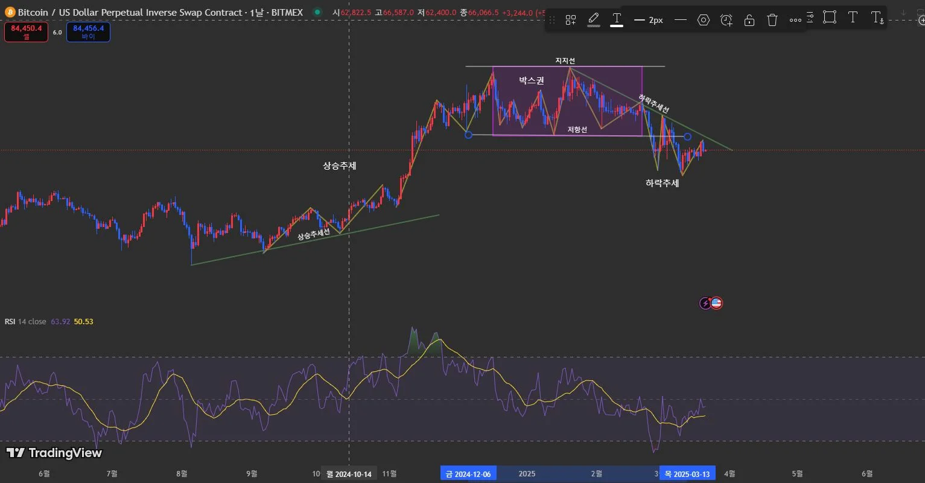Open the drawing templates grid icon

(570, 20)
